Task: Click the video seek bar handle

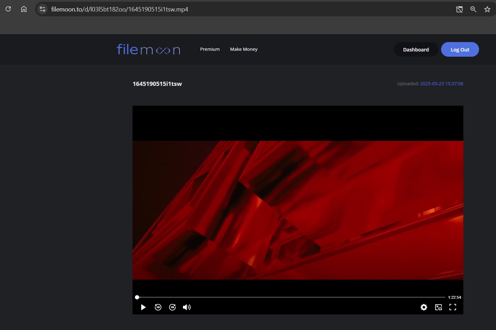Action: tap(137, 297)
